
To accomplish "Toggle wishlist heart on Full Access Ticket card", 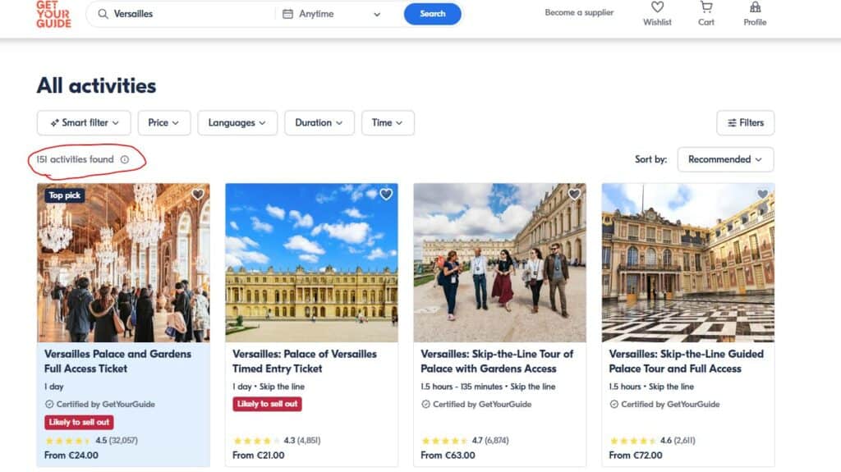I will click(x=197, y=195).
